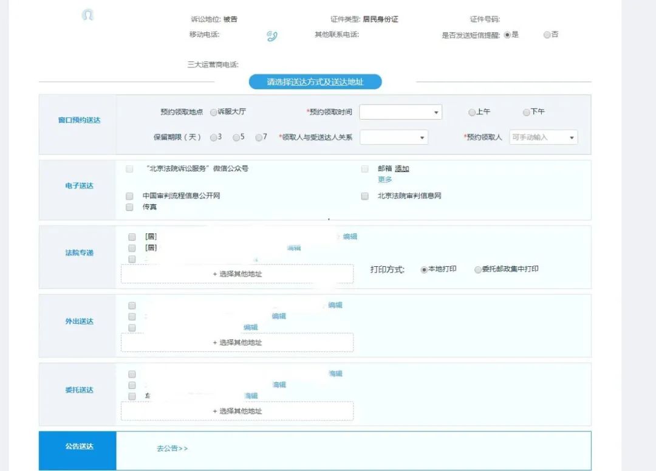The width and height of the screenshot is (656, 471).
Task: Select 否 for SMS reminder option
Action: click(x=546, y=35)
